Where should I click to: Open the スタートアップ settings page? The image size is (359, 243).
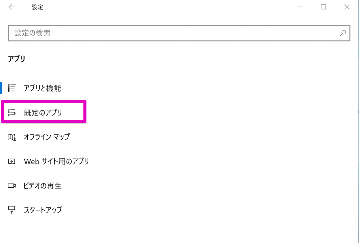coord(42,210)
